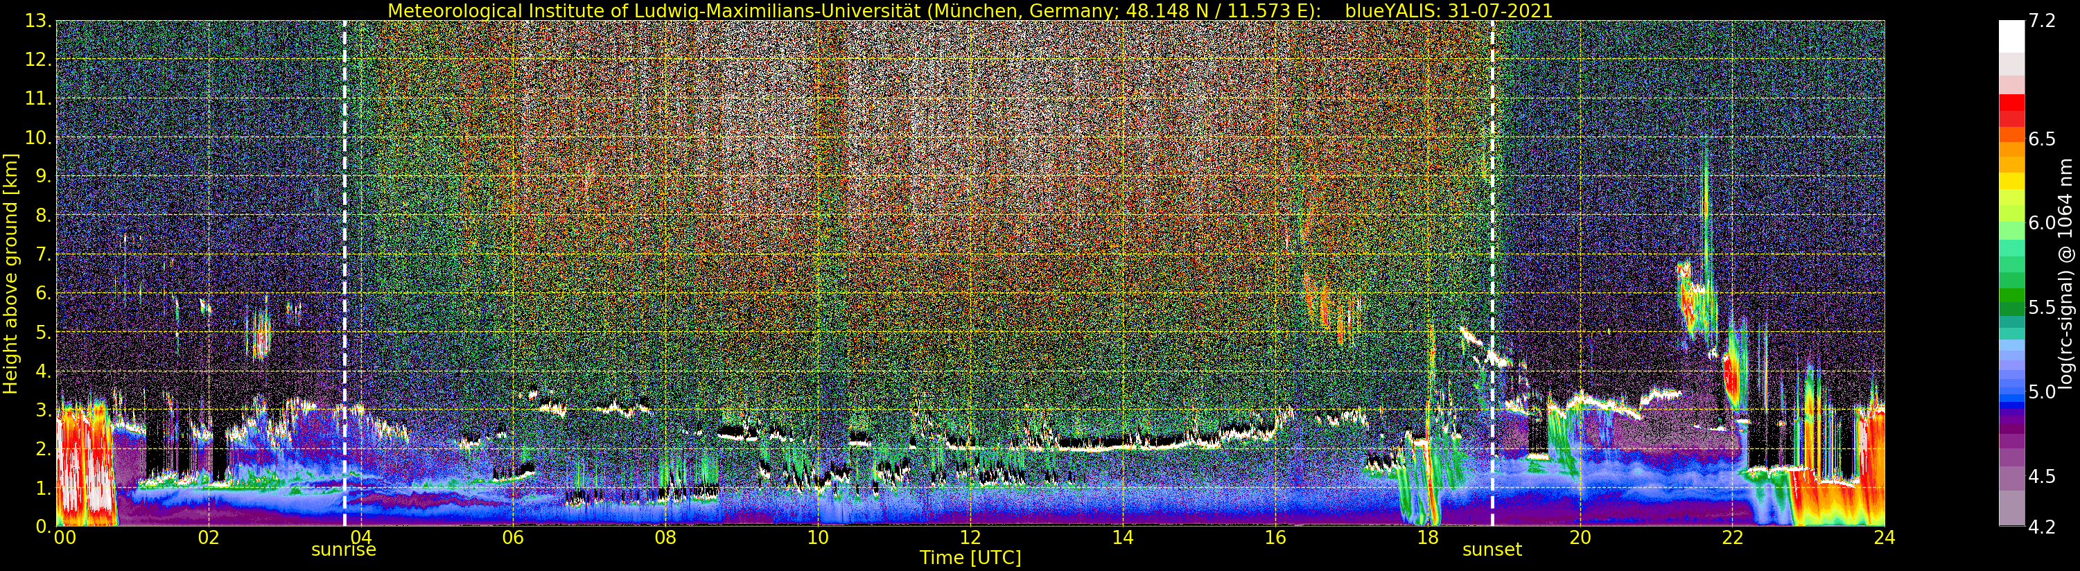Click the sunrise label below the time axis

(343, 550)
